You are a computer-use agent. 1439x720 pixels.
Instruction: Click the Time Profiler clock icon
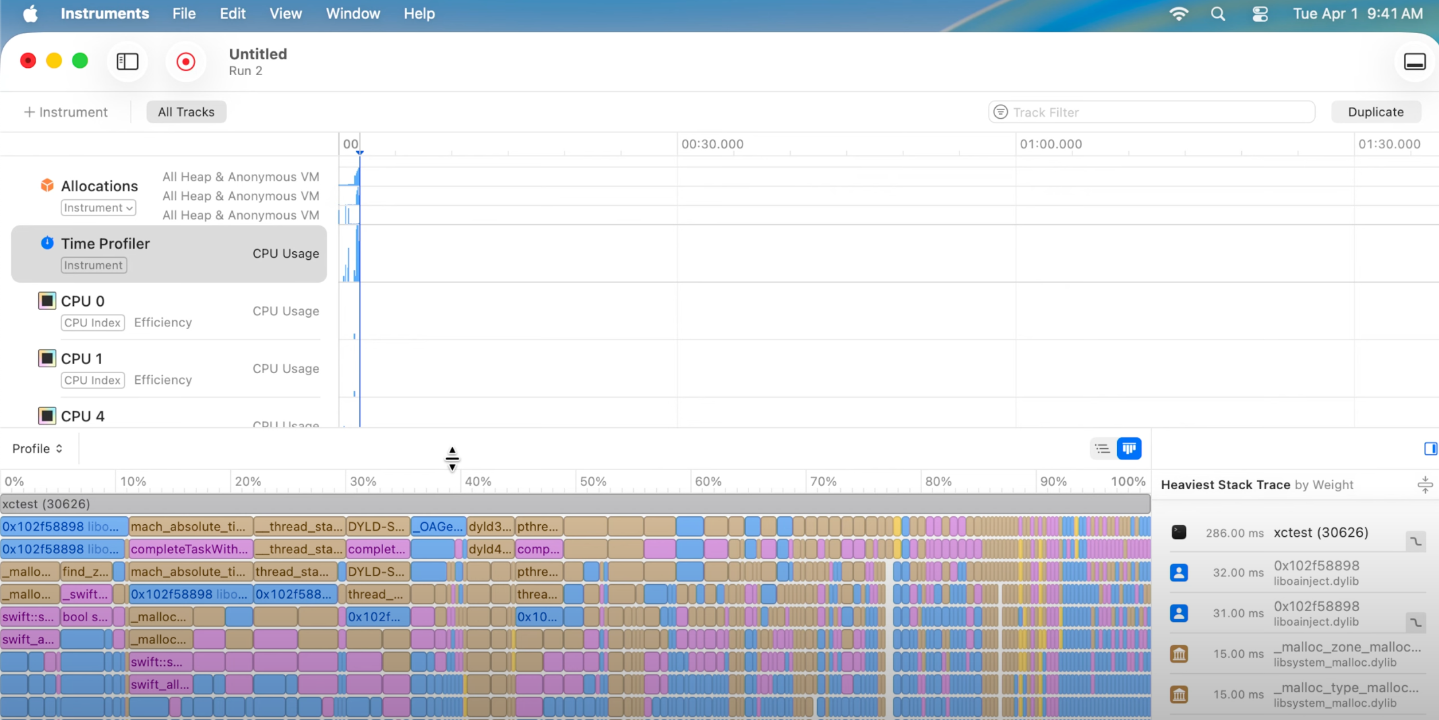(x=47, y=243)
